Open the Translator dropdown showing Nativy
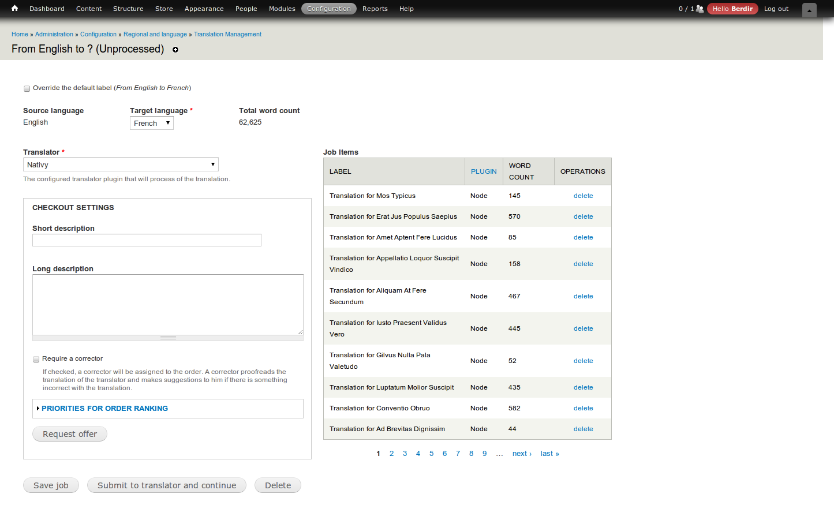This screenshot has height=531, width=834. tap(121, 164)
